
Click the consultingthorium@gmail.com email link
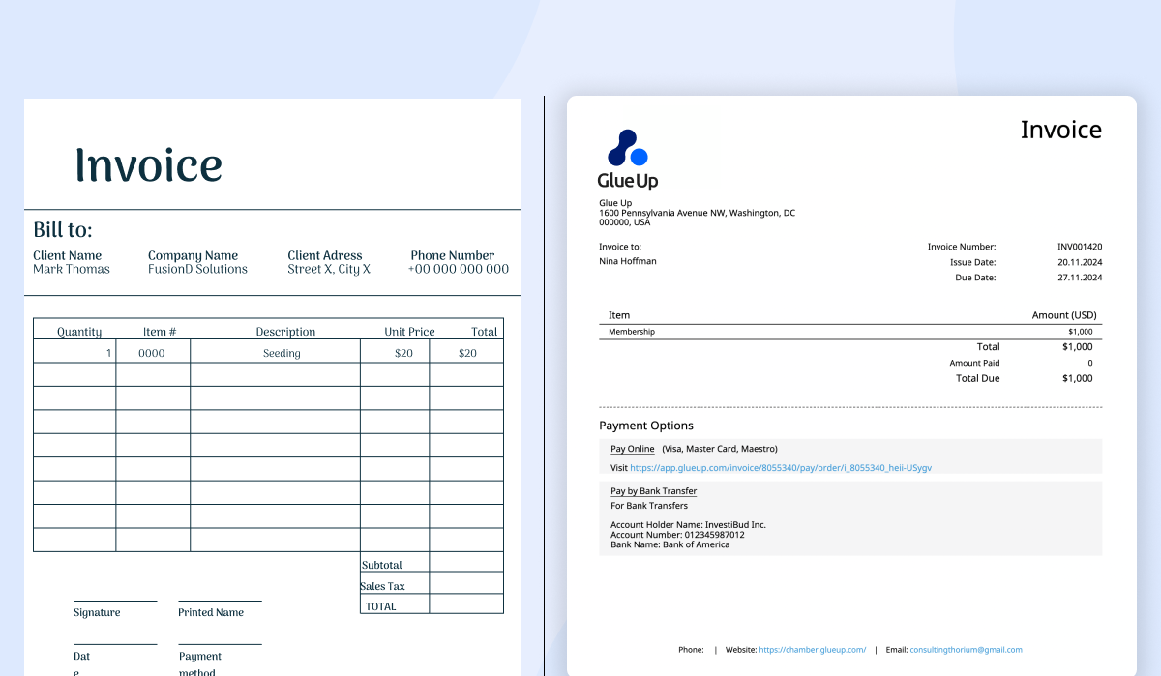967,649
